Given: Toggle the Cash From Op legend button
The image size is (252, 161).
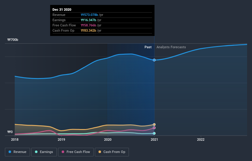Looking at the screenshot, I should click(112, 152).
